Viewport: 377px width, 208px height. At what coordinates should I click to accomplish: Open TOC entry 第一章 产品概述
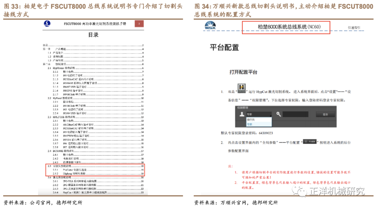(93, 49)
